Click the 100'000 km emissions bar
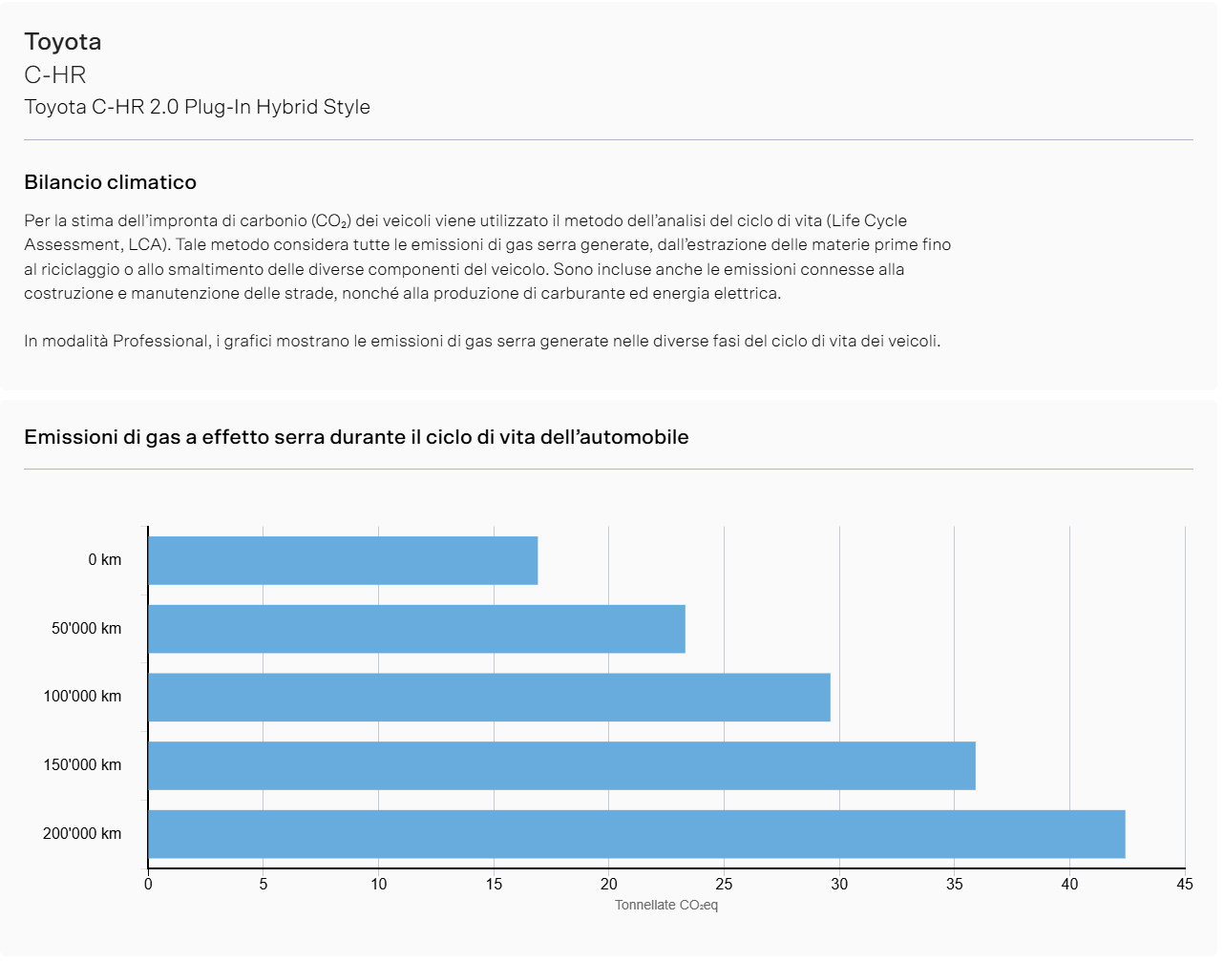 490,698
